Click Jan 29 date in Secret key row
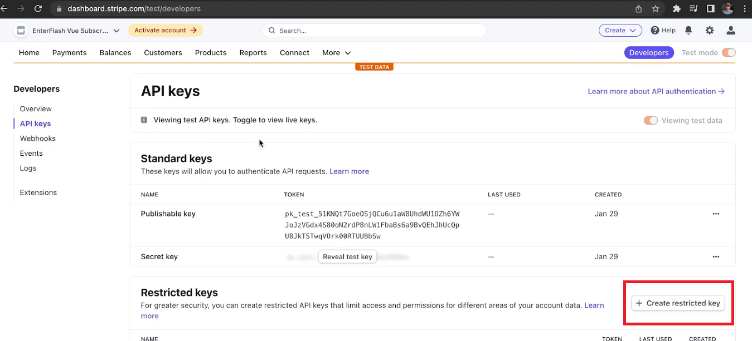 pyautogui.click(x=607, y=256)
